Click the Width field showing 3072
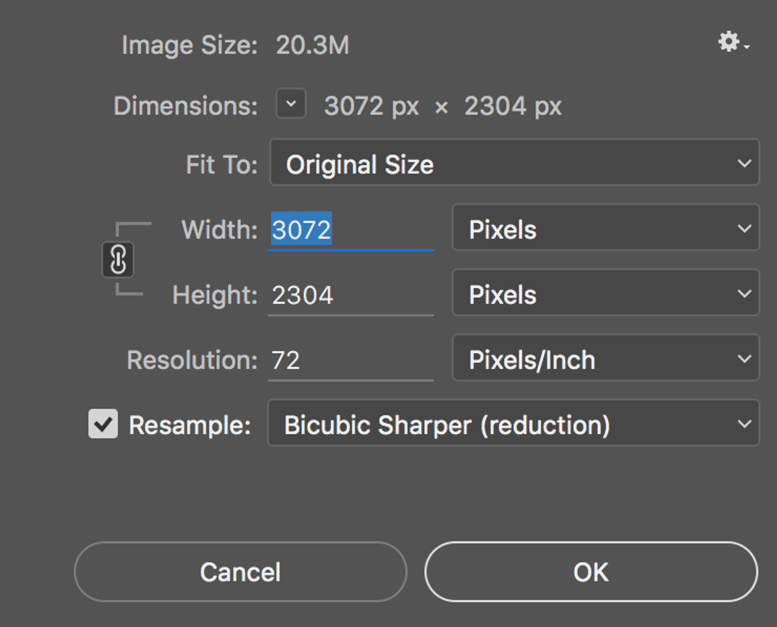777x627 pixels. (350, 230)
